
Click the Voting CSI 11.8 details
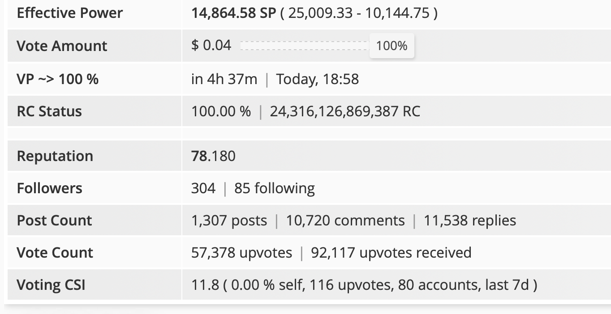[x=364, y=285]
